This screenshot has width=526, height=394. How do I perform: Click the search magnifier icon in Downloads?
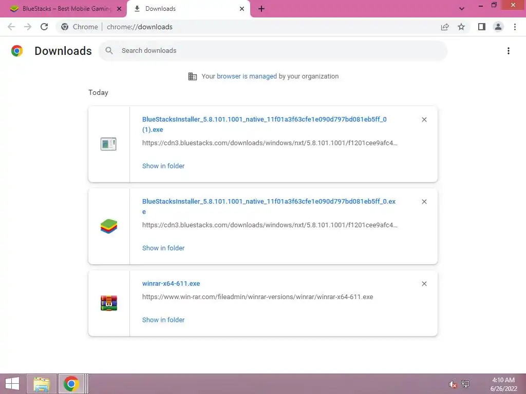coord(109,51)
